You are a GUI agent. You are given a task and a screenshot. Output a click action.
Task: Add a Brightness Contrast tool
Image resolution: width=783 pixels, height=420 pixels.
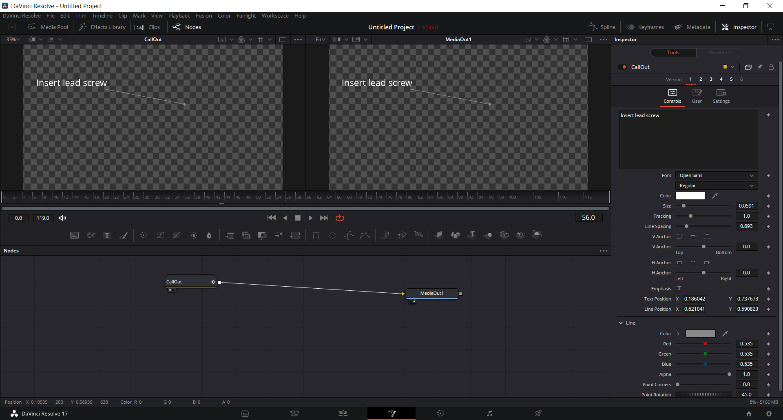tap(193, 235)
